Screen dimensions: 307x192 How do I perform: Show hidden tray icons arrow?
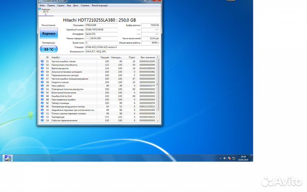click(x=220, y=158)
